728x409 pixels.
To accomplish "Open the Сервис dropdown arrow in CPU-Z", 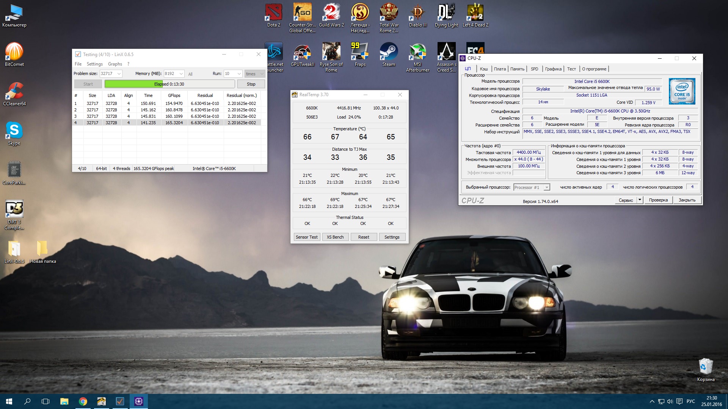I will coord(640,200).
